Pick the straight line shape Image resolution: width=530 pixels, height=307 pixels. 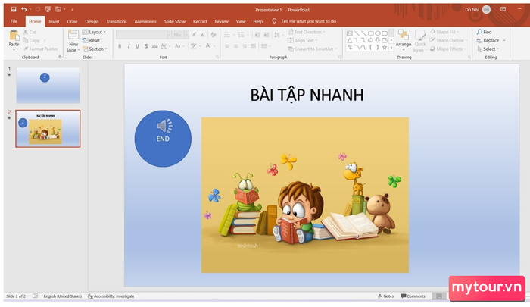[357, 33]
